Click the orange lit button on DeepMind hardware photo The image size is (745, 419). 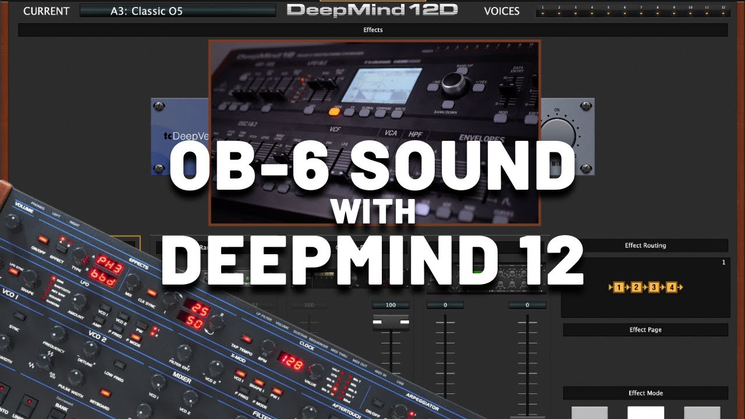[x=335, y=112]
